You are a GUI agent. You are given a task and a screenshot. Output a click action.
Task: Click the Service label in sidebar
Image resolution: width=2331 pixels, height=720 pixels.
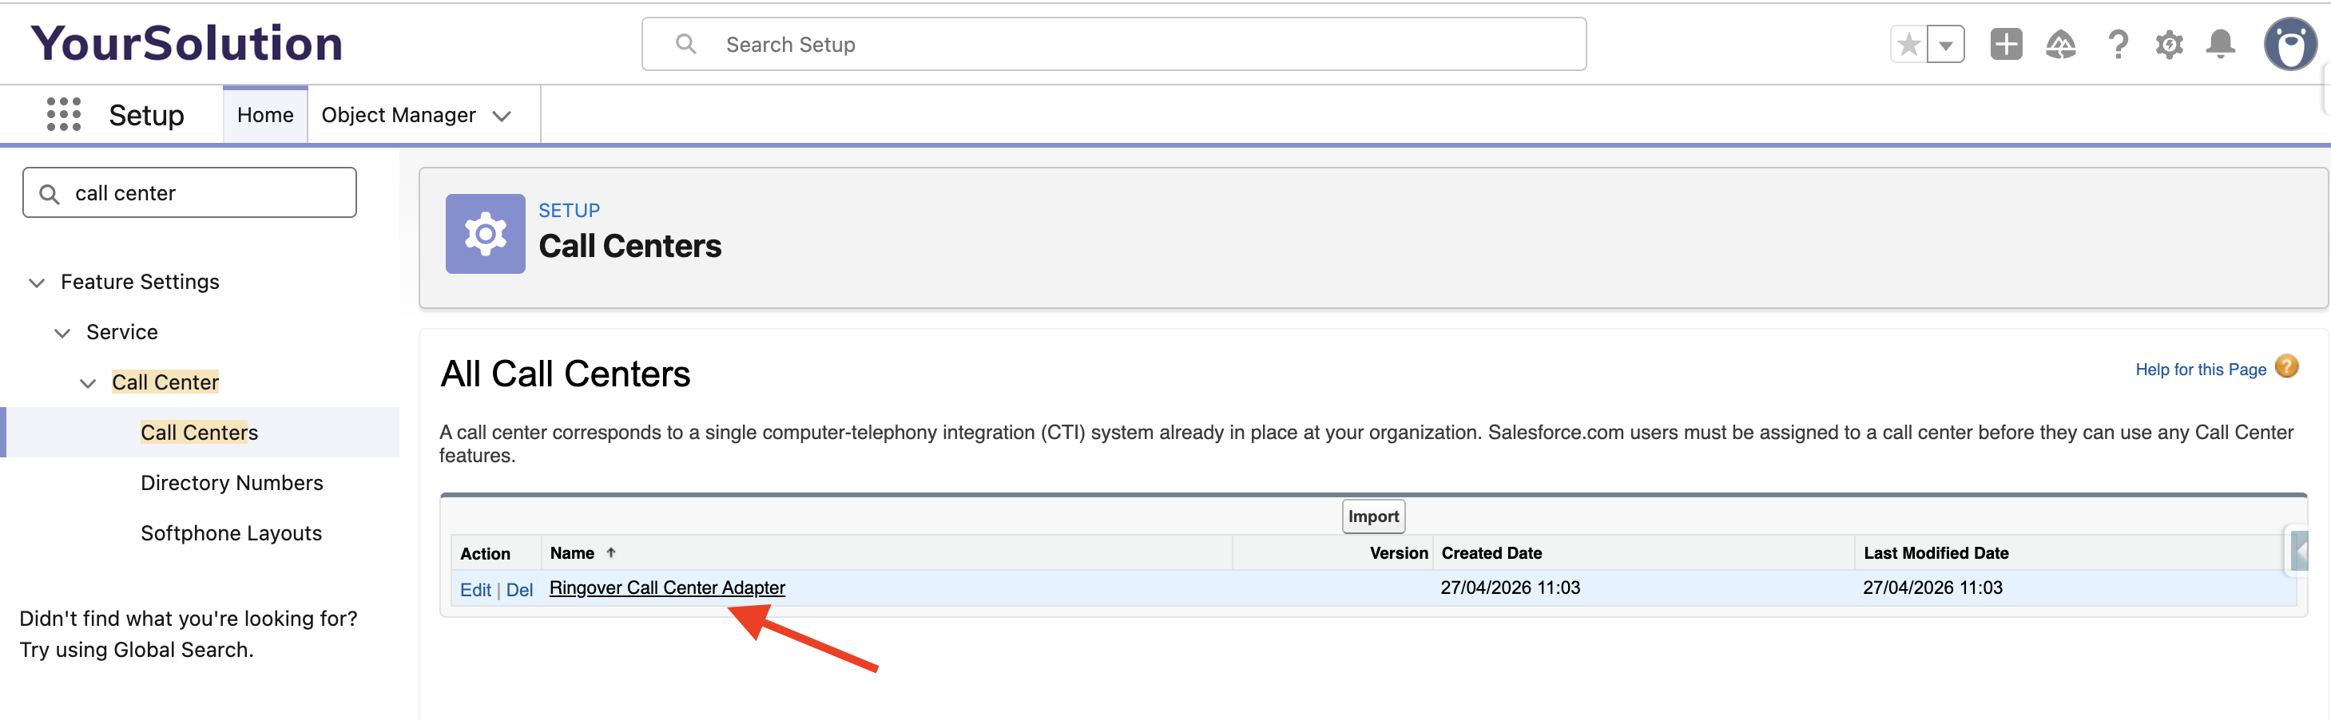pyautogui.click(x=122, y=333)
